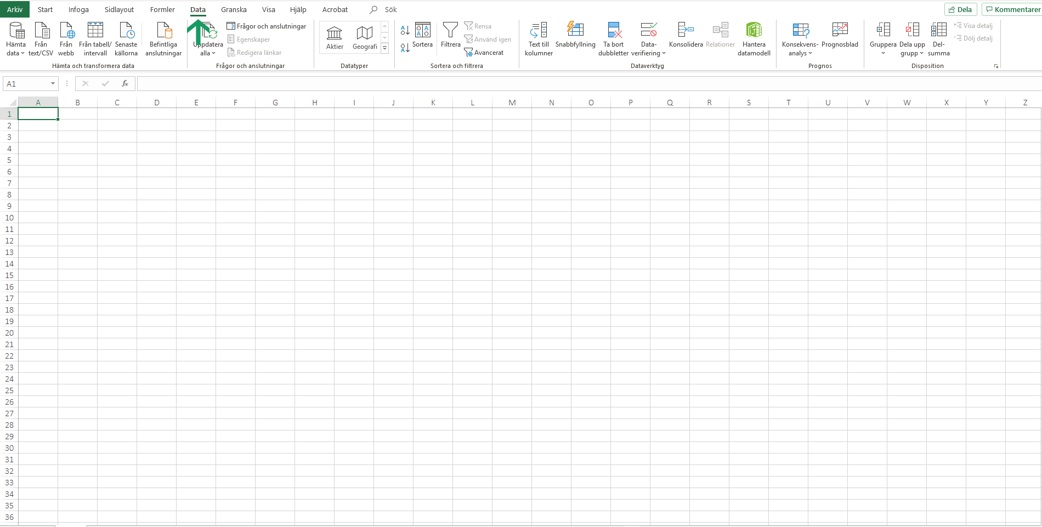1042x527 pixels.
Task: Open the Hjälp tab
Action: coord(298,9)
